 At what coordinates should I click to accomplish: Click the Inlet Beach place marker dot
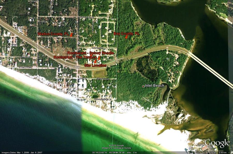coord(143,86)
